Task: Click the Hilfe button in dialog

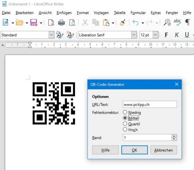Action: tap(105, 150)
